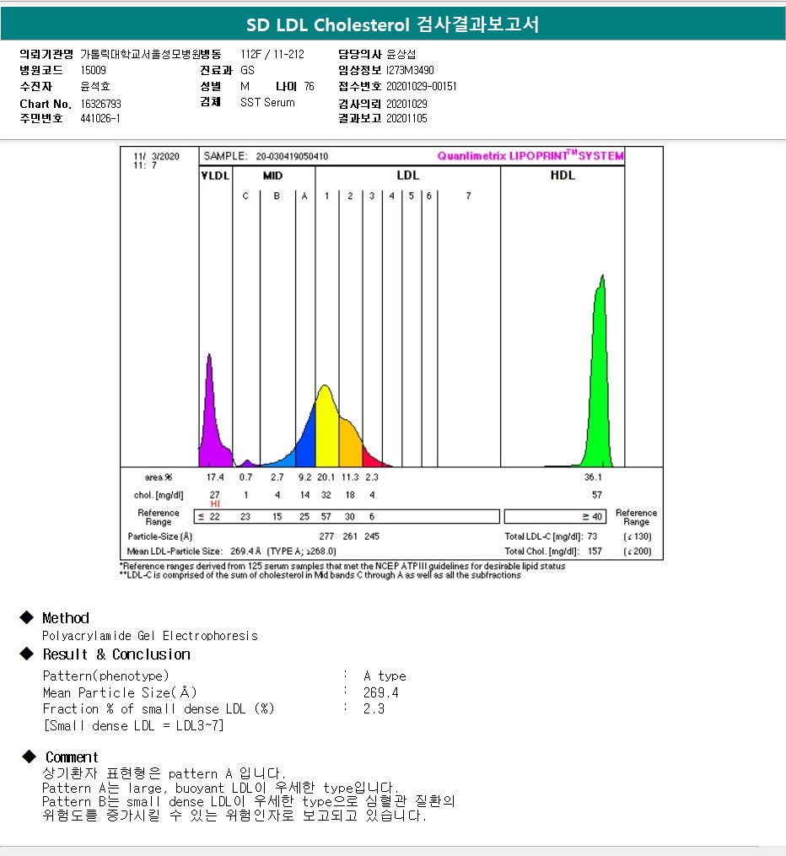
Task: Click the green HDL peak
Action: tap(600, 393)
